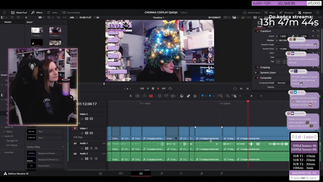
Task: Open the Edit page in bottom bar
Action: [141, 174]
